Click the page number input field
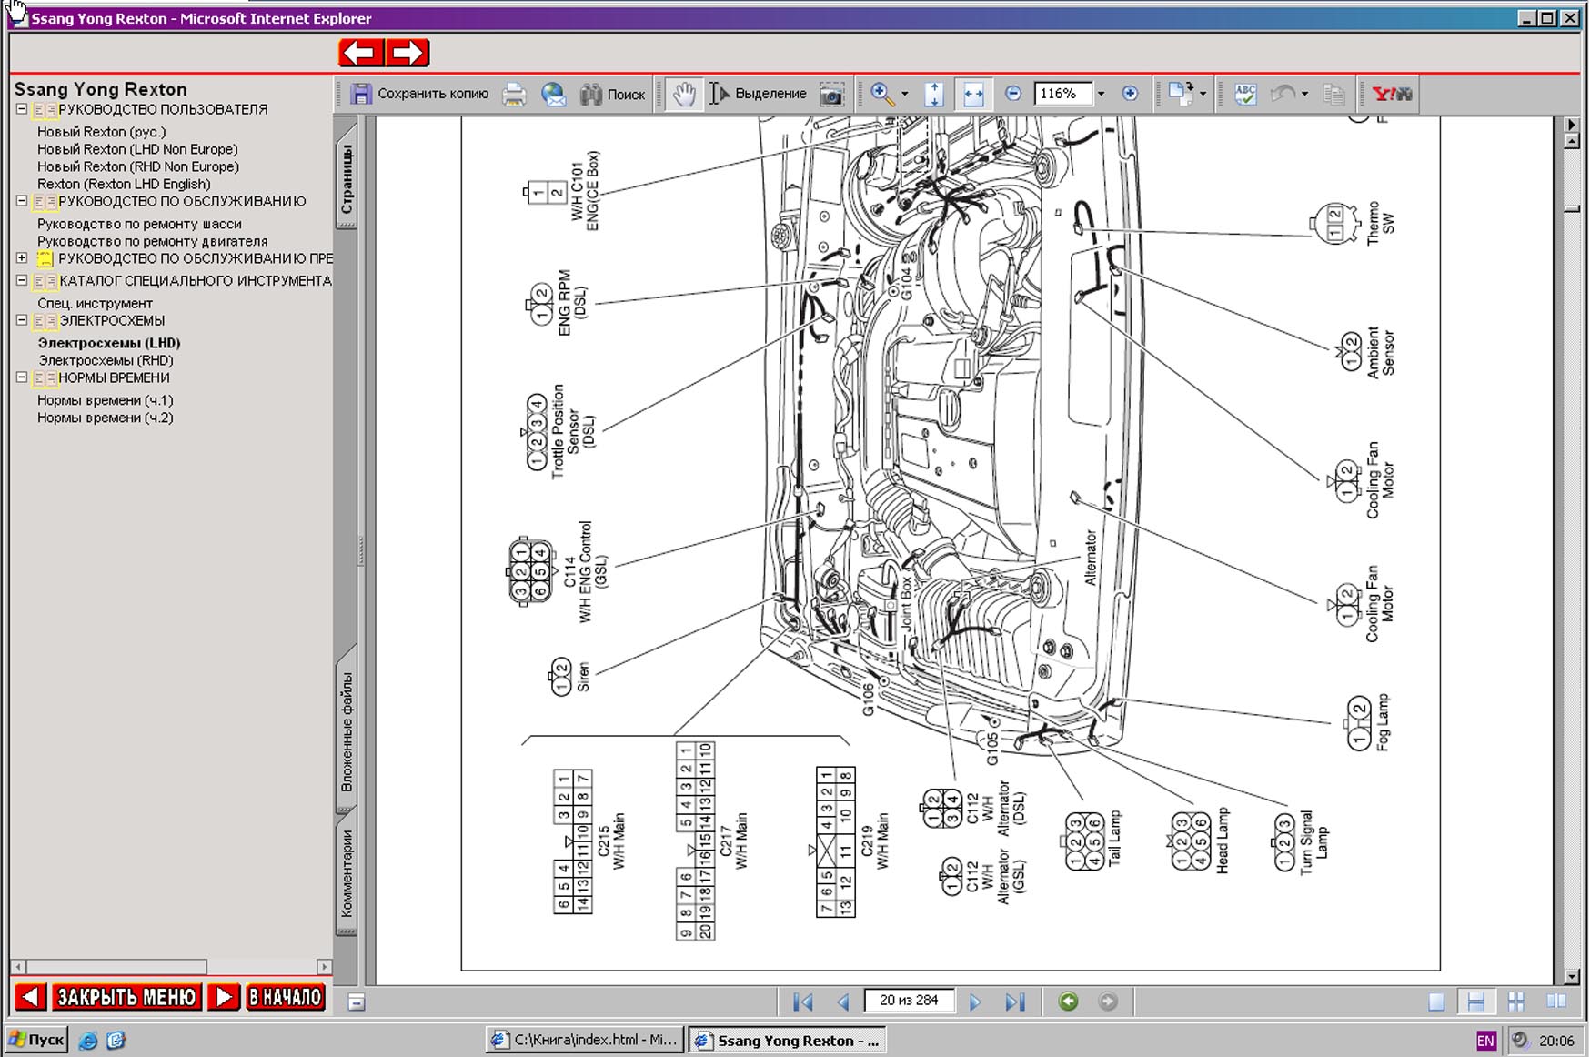This screenshot has width=1590, height=1057. pos(908,1001)
